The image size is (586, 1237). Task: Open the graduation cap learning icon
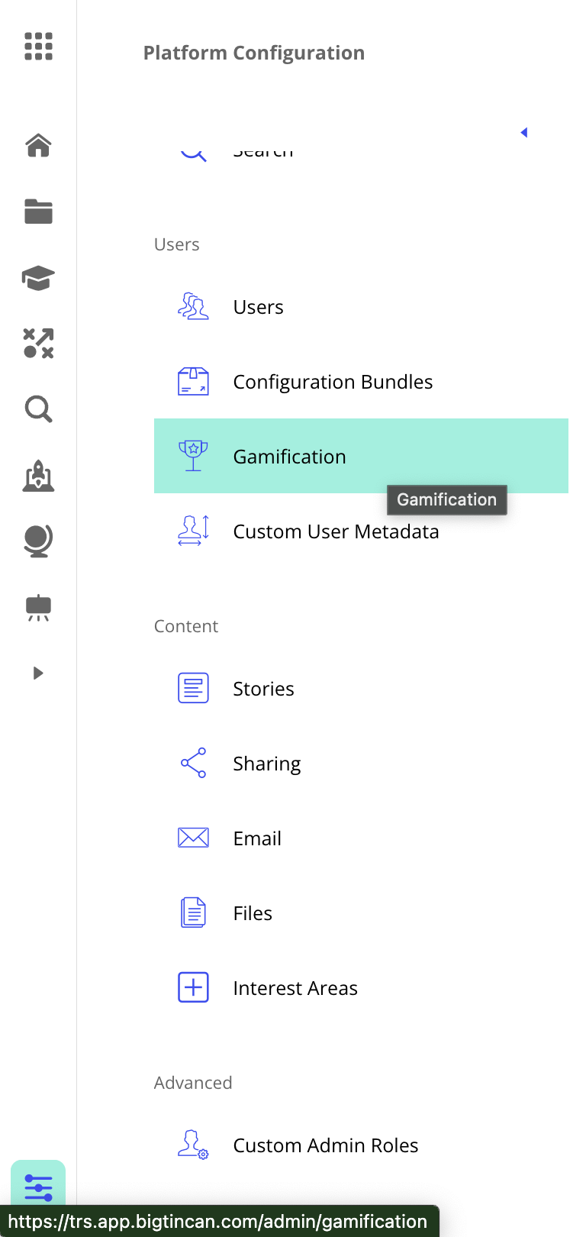click(x=38, y=278)
